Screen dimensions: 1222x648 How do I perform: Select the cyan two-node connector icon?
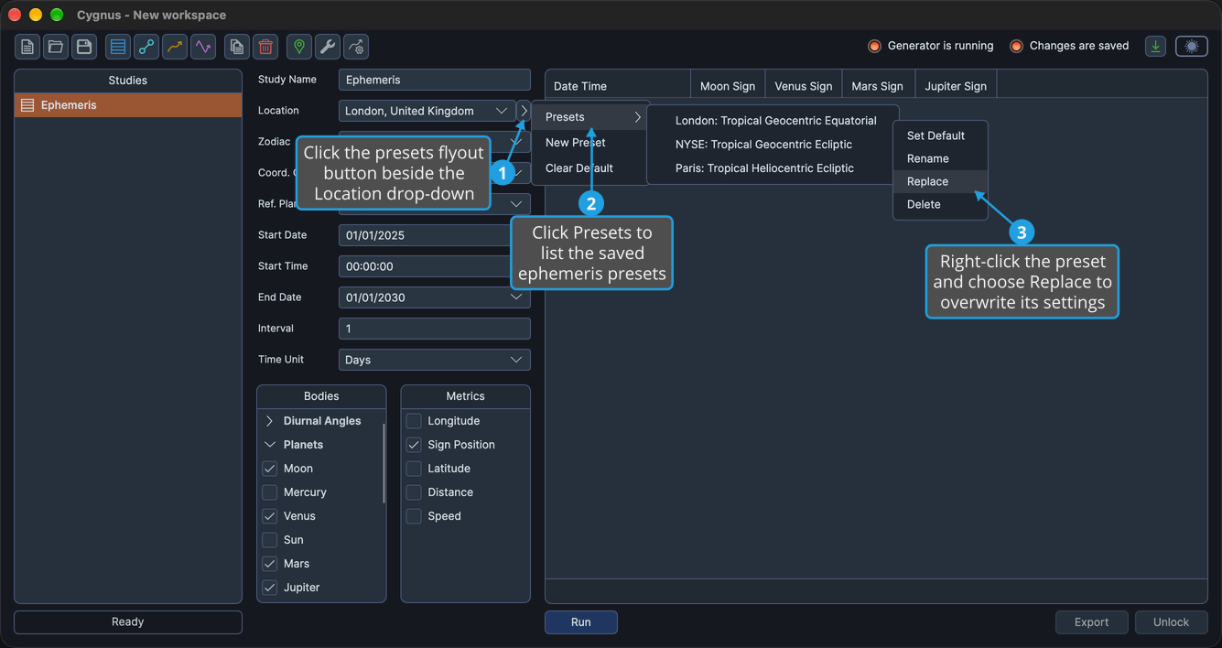(146, 47)
